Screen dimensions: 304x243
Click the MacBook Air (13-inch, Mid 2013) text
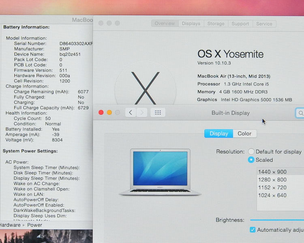point(234,76)
